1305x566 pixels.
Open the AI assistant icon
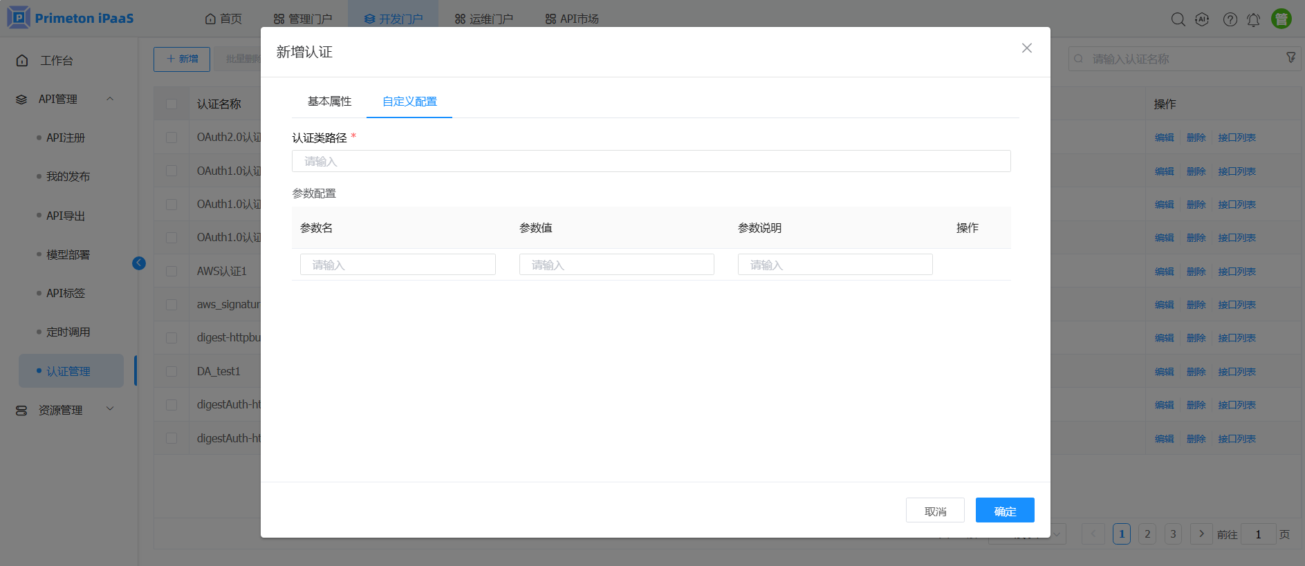1202,19
